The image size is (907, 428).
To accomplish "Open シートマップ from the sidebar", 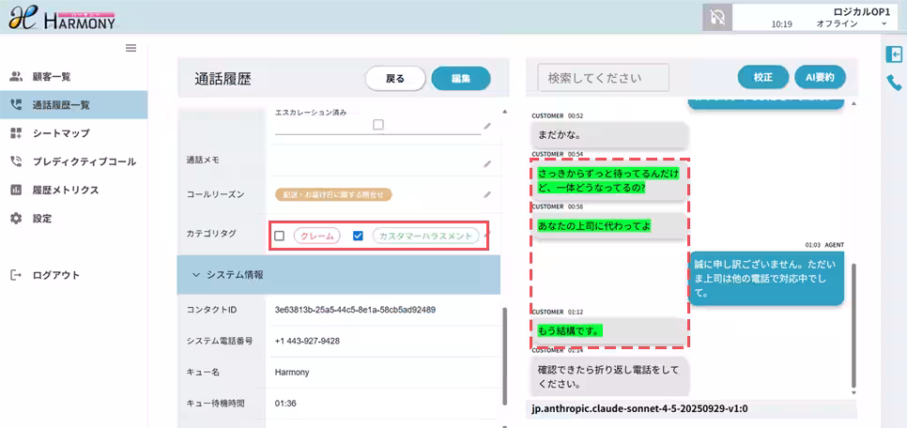I will click(x=61, y=133).
